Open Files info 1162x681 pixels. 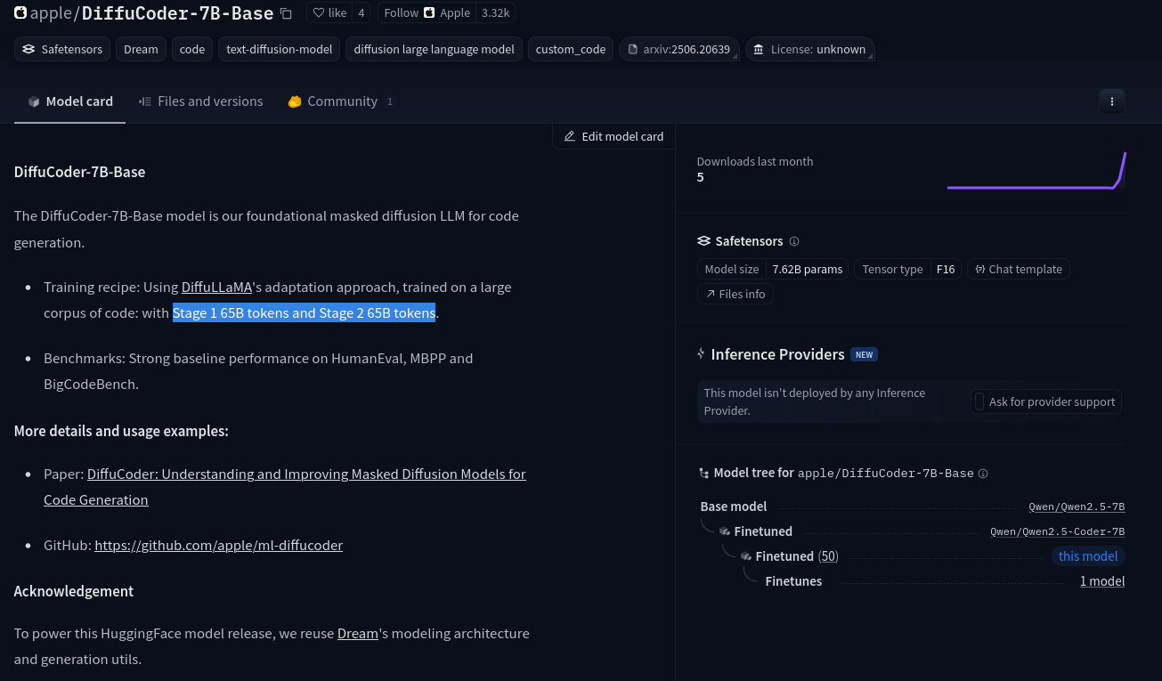[735, 295]
